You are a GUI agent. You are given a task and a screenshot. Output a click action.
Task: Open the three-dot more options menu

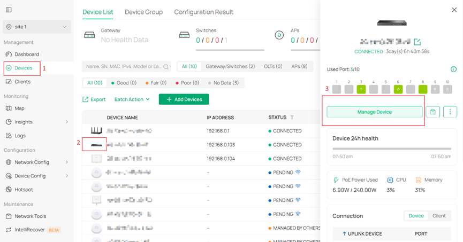click(450, 112)
